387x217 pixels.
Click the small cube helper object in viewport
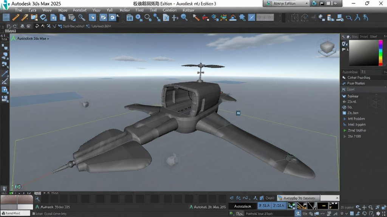pos(85,104)
